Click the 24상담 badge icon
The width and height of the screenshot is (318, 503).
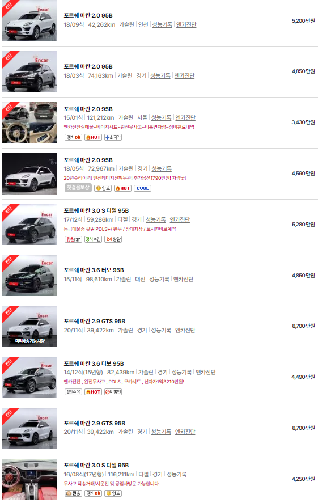click(113, 239)
